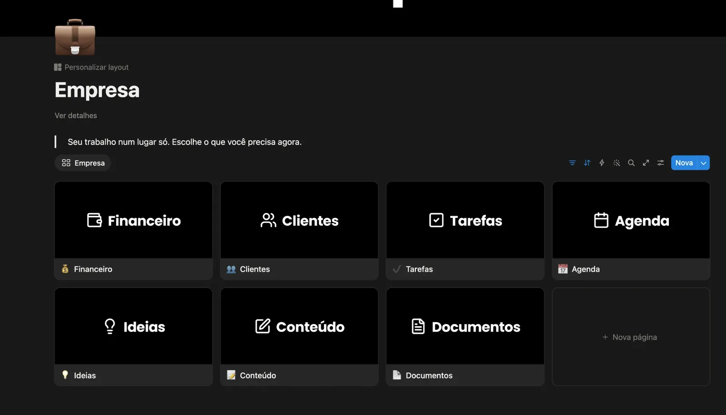Screen dimensions: 726x415
Task: Expand the dropdown arrow next to Nova
Action: (704, 163)
